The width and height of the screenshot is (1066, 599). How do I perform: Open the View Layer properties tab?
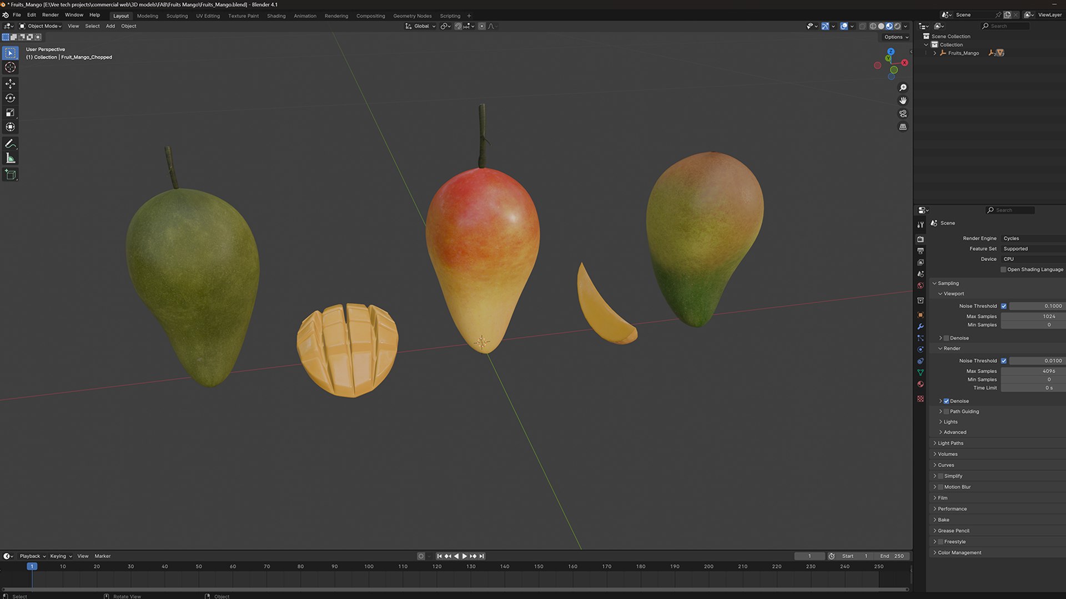coord(921,262)
